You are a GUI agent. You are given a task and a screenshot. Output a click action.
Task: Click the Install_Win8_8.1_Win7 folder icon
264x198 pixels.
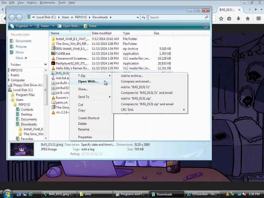point(53,39)
